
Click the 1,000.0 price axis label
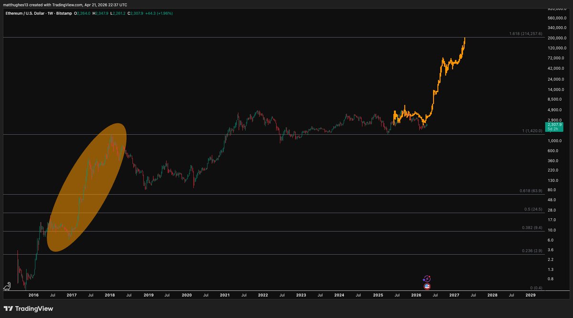(554, 140)
